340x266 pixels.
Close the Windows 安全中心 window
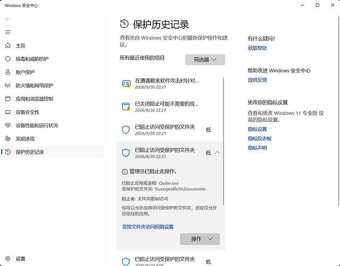click(333, 5)
